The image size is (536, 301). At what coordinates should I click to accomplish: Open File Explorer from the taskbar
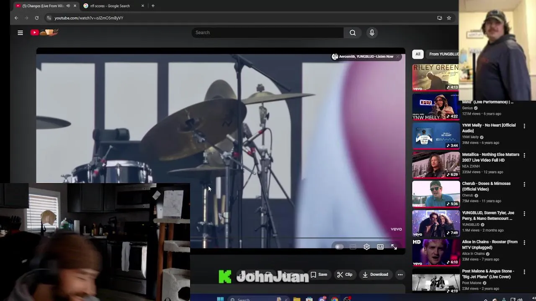(x=296, y=299)
